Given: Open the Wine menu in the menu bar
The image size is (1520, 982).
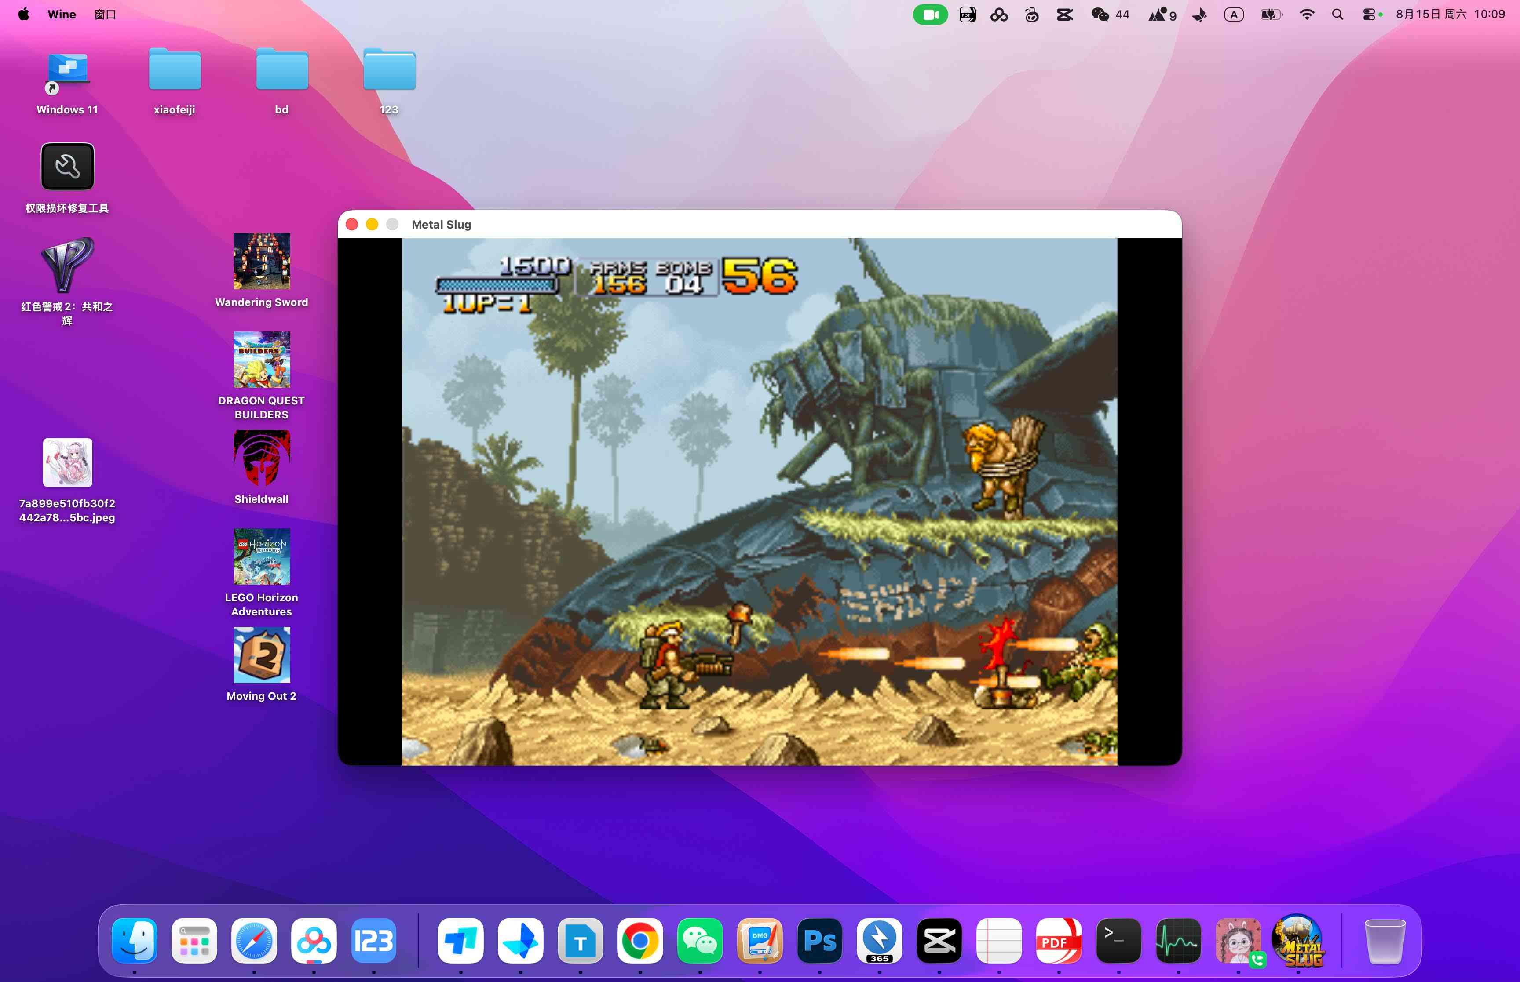Looking at the screenshot, I should point(62,14).
